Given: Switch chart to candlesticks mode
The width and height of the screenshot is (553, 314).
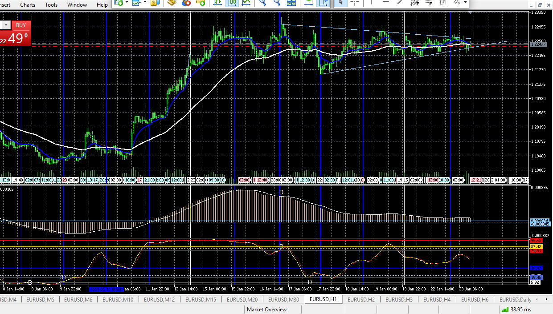Looking at the screenshot, I should point(232,2).
